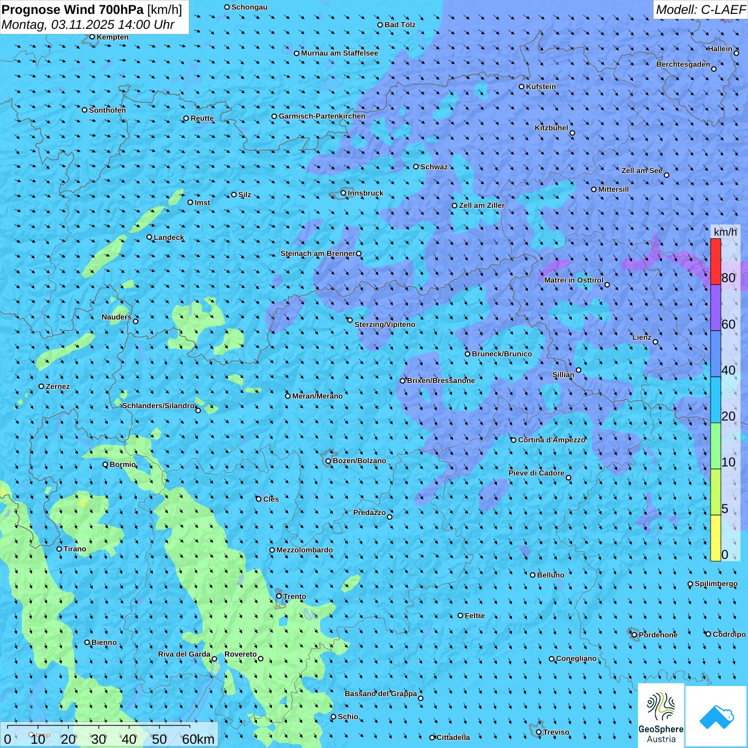Click the Bad Tölz city marker
The width and height of the screenshot is (748, 748).
point(380,25)
